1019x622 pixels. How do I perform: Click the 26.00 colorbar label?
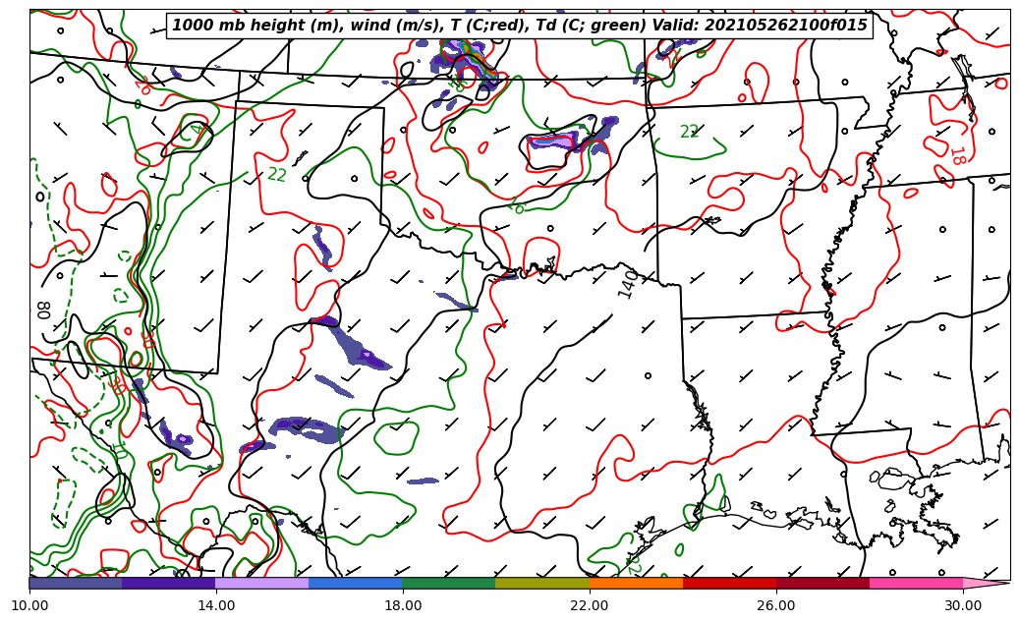point(776,605)
